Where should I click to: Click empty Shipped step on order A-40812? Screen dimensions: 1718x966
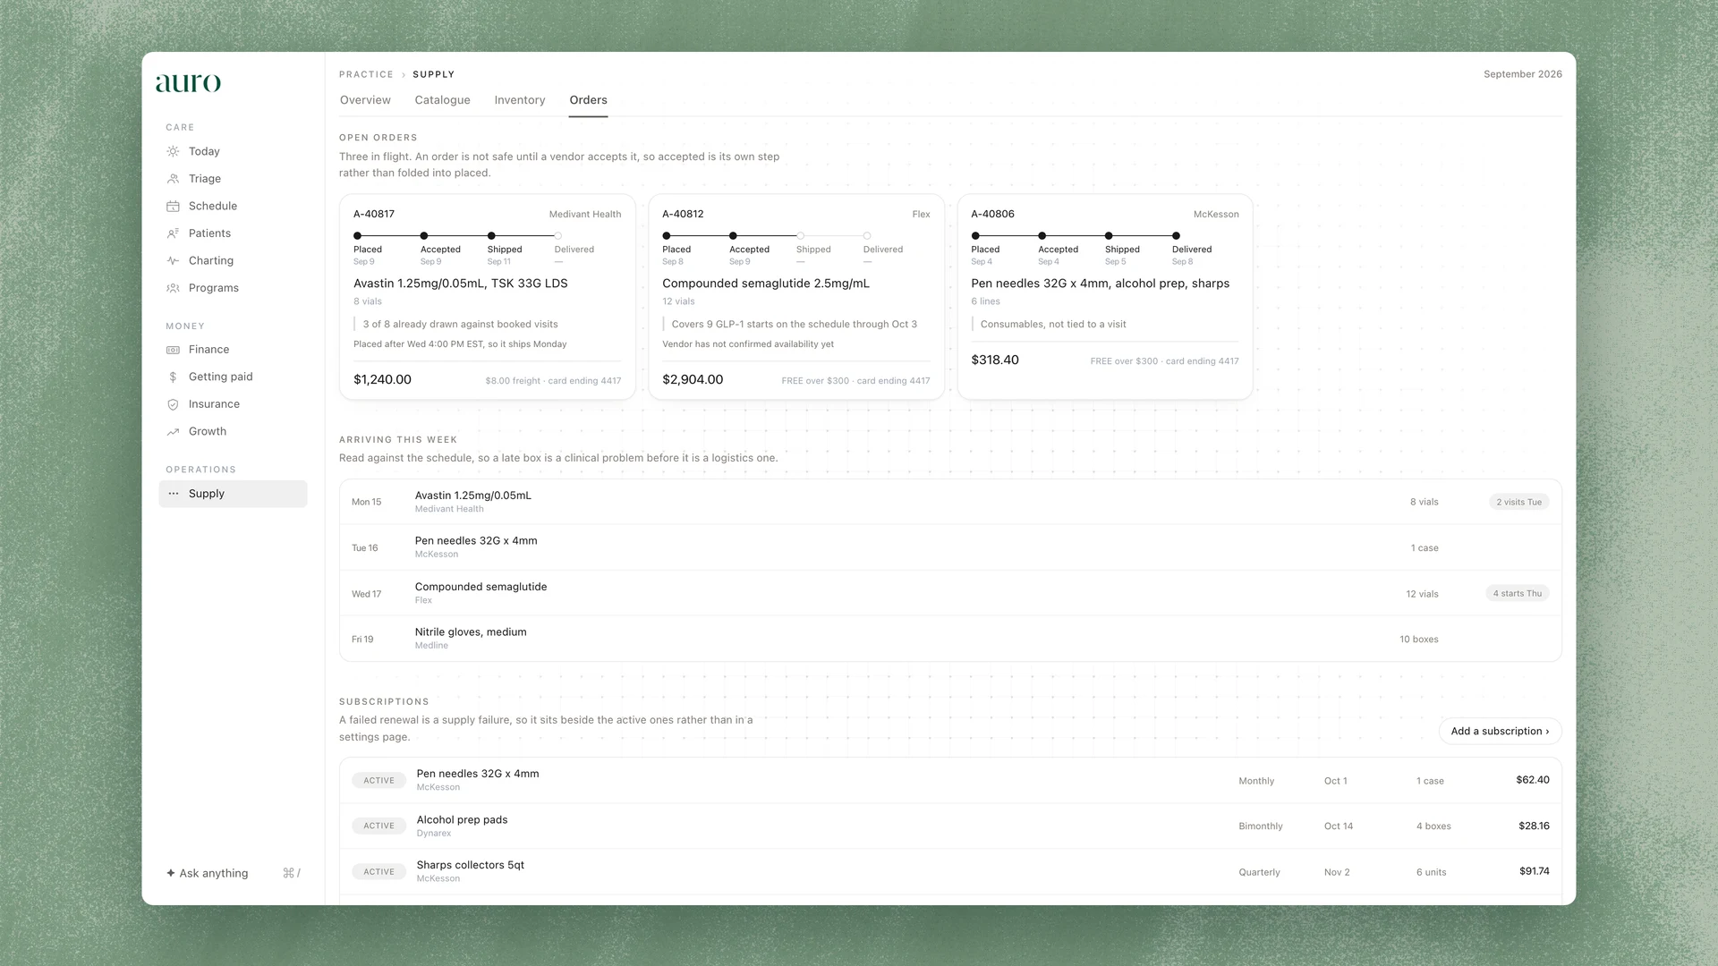coord(800,236)
